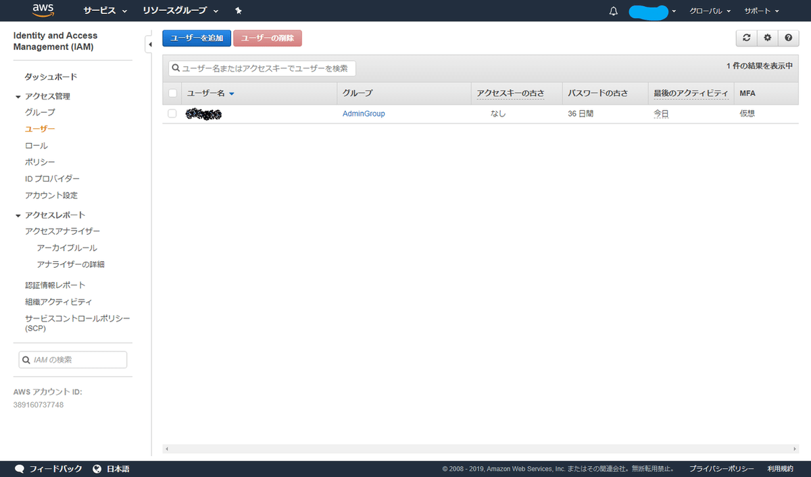Click the 36 日間 password age cell
Viewport: 811px width, 477px height.
pos(581,114)
